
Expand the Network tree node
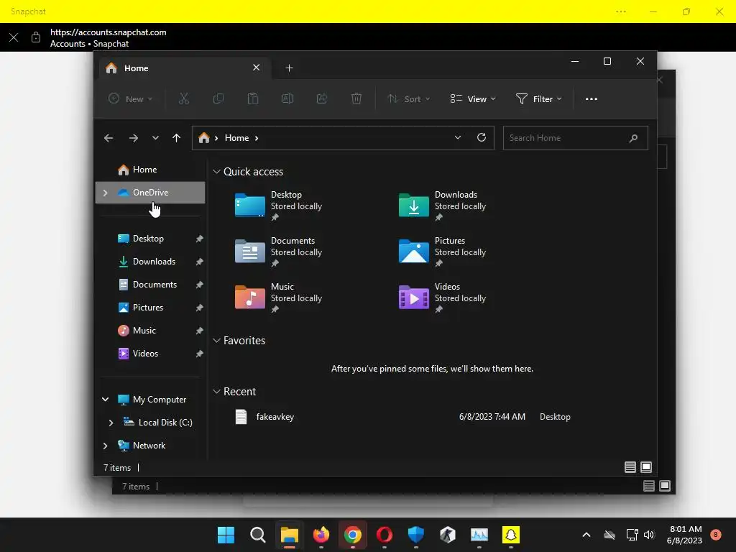(105, 446)
